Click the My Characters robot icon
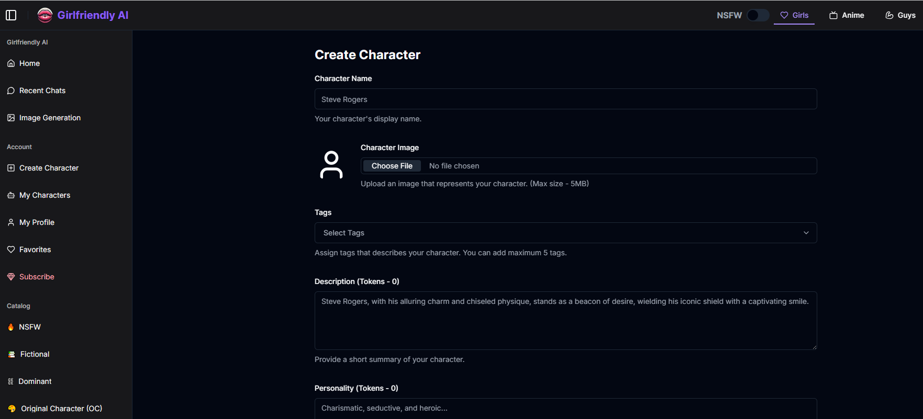Screen dimensions: 923x419 [x=11, y=195]
